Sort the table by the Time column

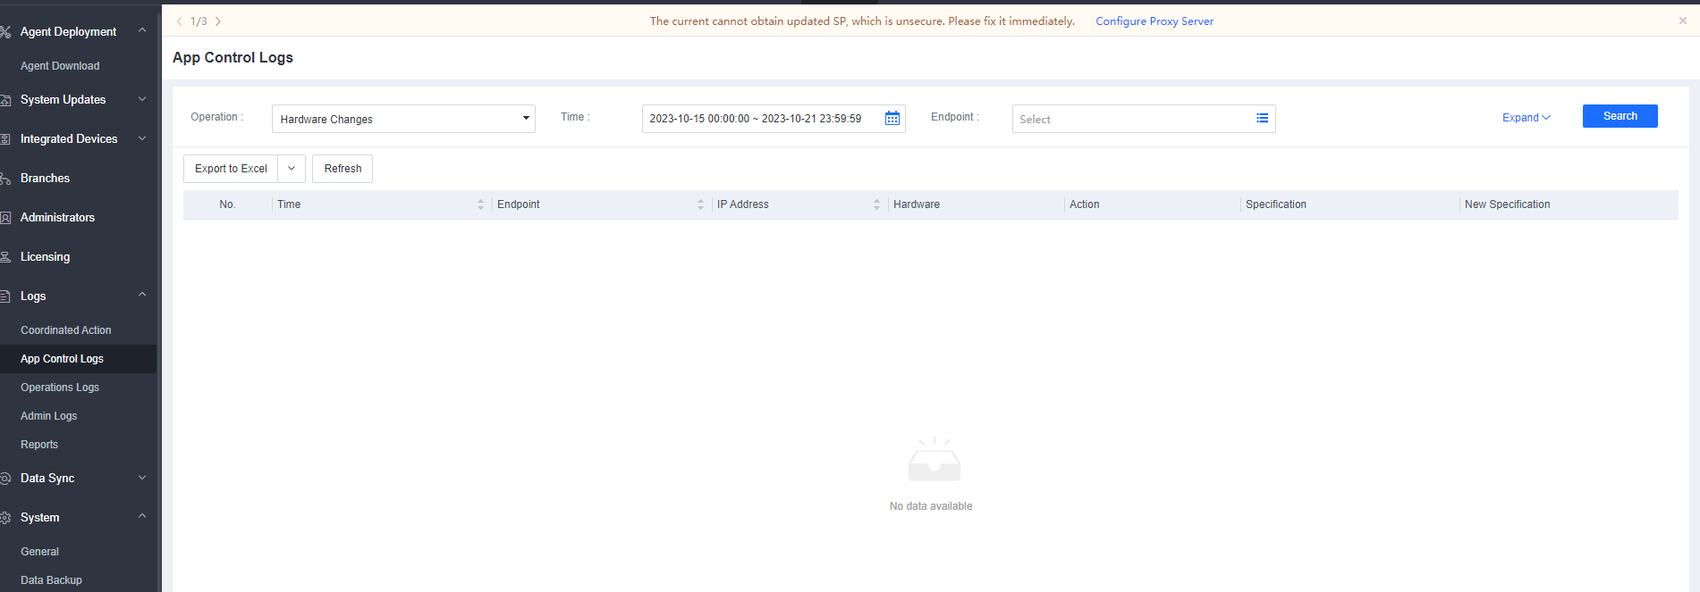tap(480, 204)
